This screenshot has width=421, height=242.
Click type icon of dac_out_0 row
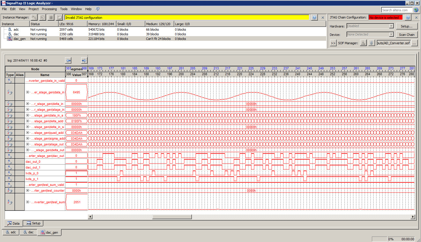[x=10, y=162]
